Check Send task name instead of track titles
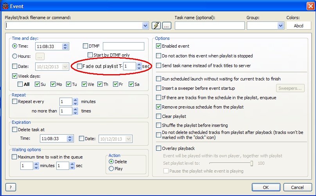316x196 pixels. tap(159, 66)
